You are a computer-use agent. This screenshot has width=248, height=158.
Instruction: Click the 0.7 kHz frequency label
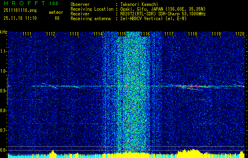(x=3, y=130)
